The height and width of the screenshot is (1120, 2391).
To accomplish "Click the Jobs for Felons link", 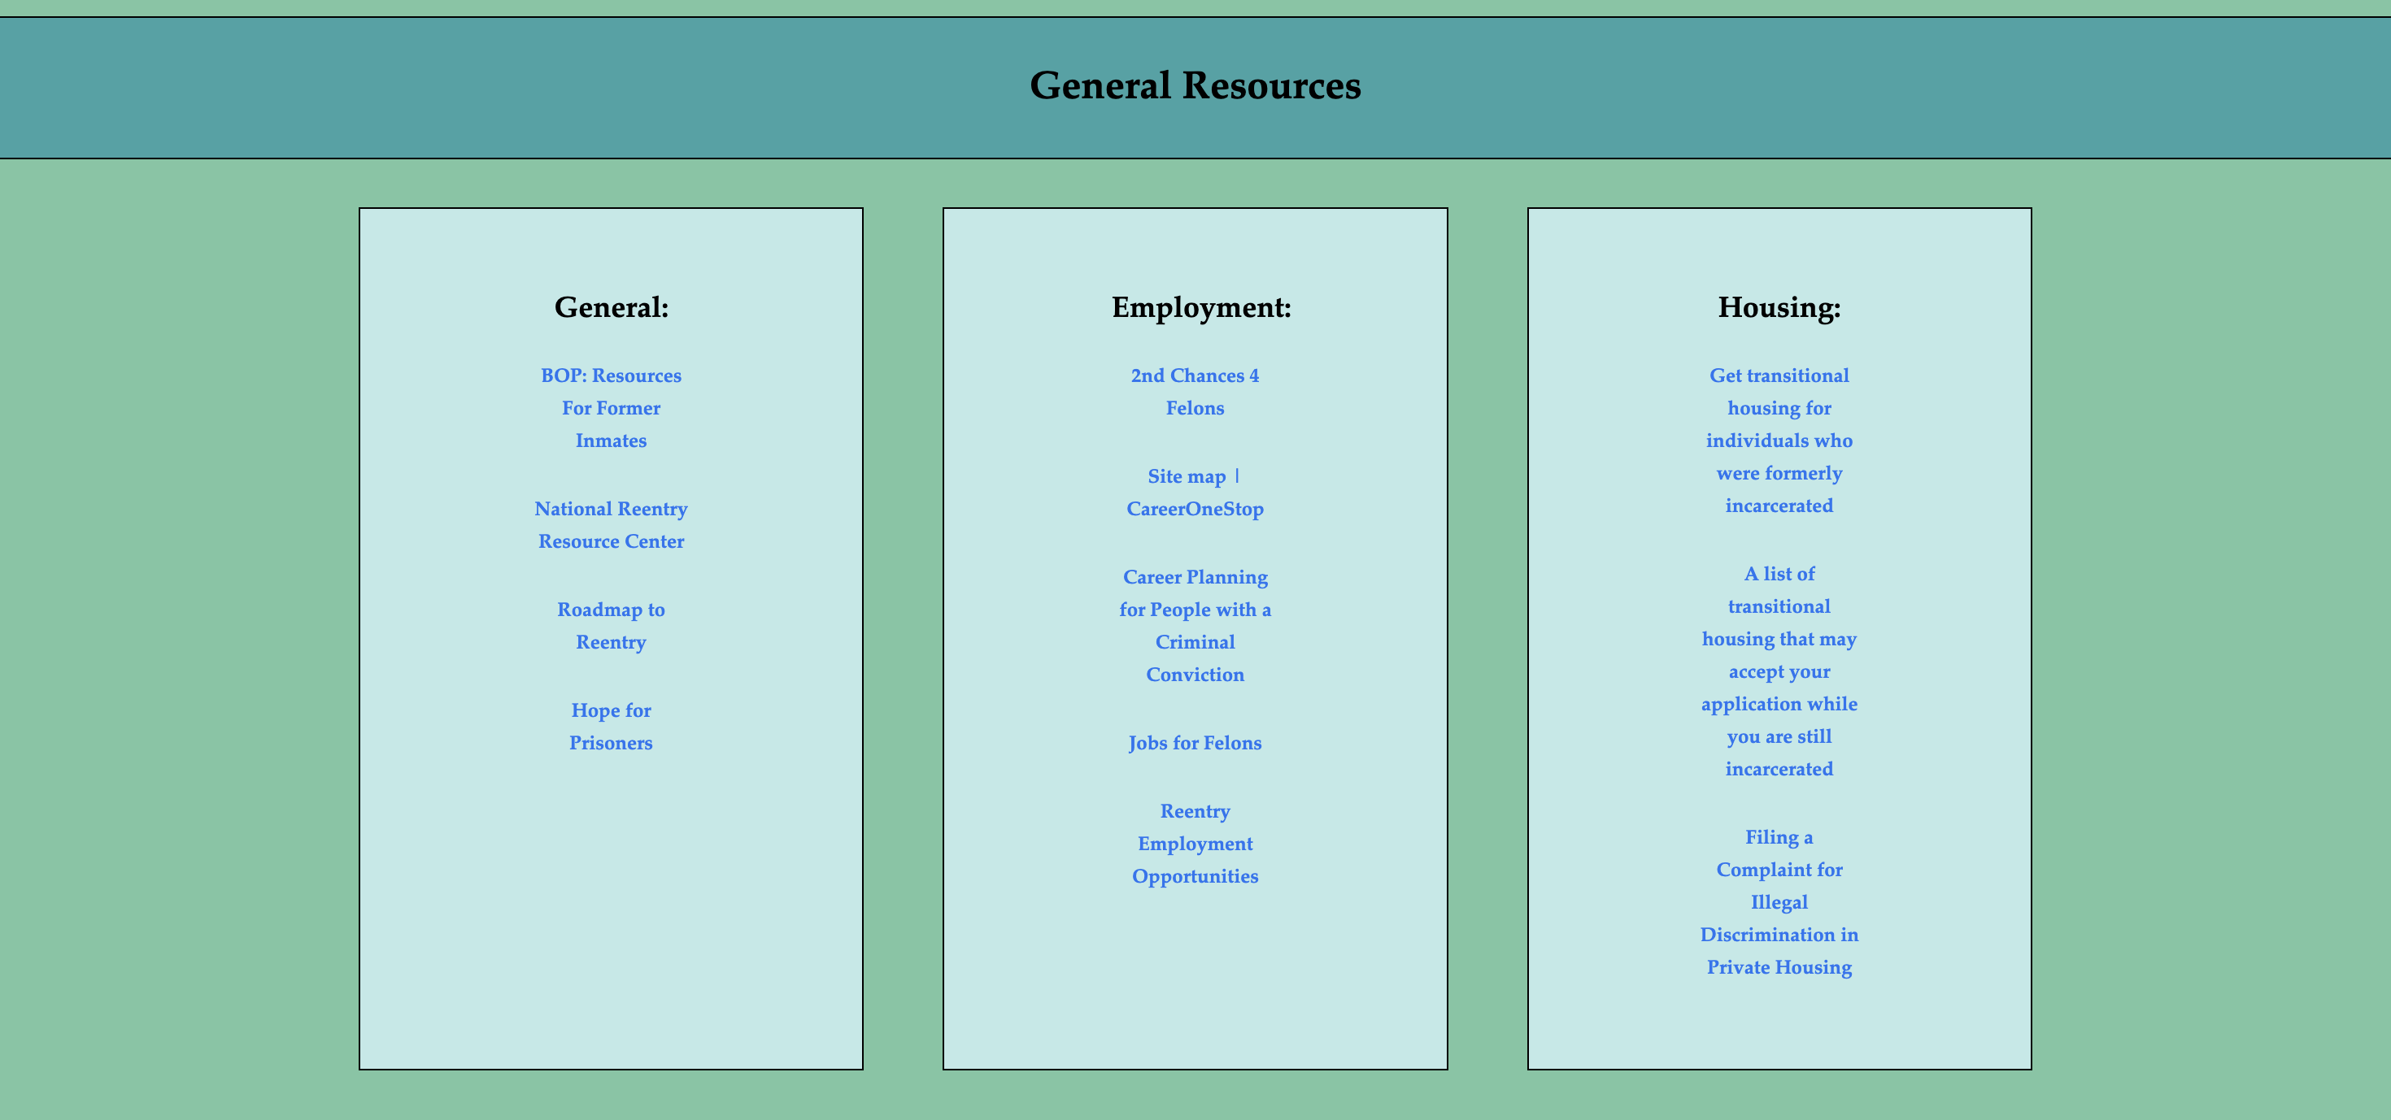I will pos(1195,743).
